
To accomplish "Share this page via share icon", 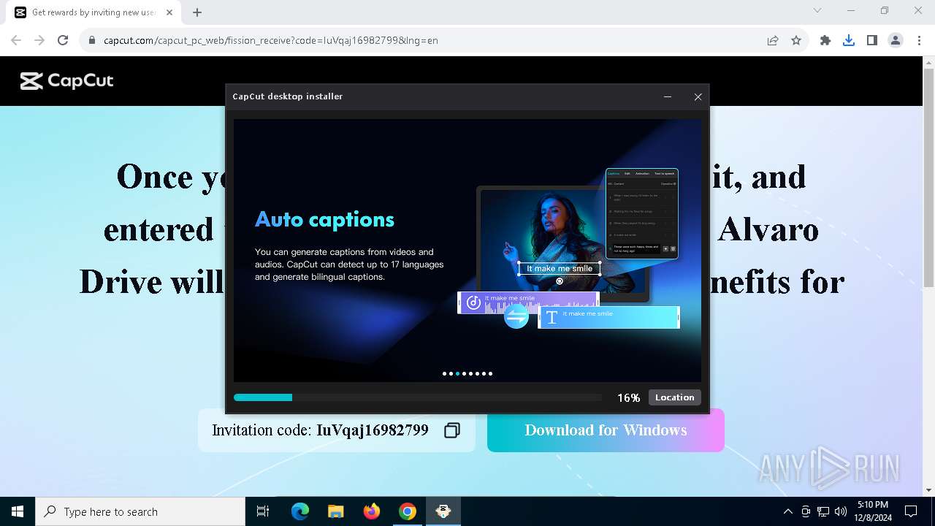I will (x=773, y=40).
